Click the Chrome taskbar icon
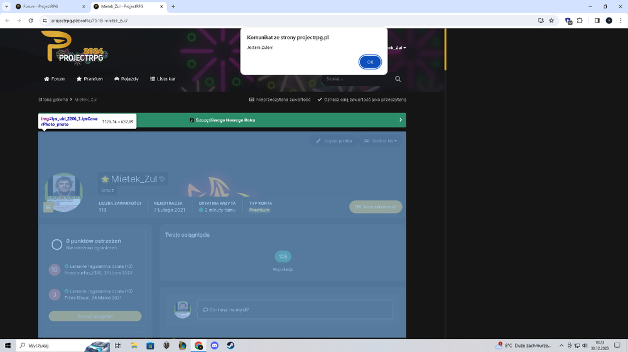This screenshot has height=352, width=628. (x=198, y=345)
